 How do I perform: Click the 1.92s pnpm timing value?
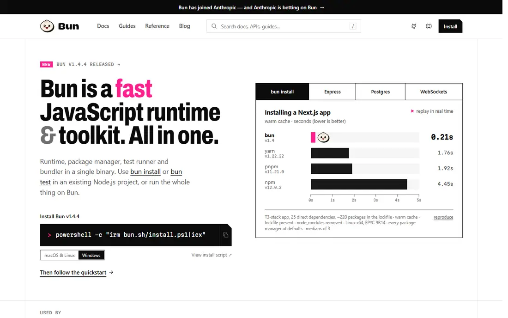tap(446, 168)
